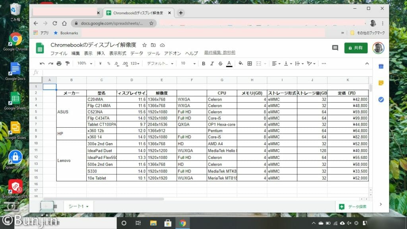This screenshot has height=229, width=407.
Task: Click データ探索 explore button
Action: coord(353,207)
